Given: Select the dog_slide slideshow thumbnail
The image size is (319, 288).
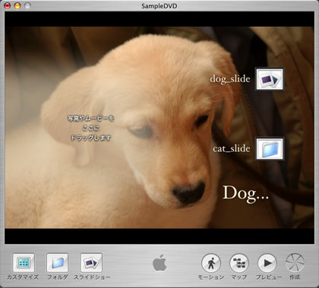Looking at the screenshot, I should tap(270, 79).
